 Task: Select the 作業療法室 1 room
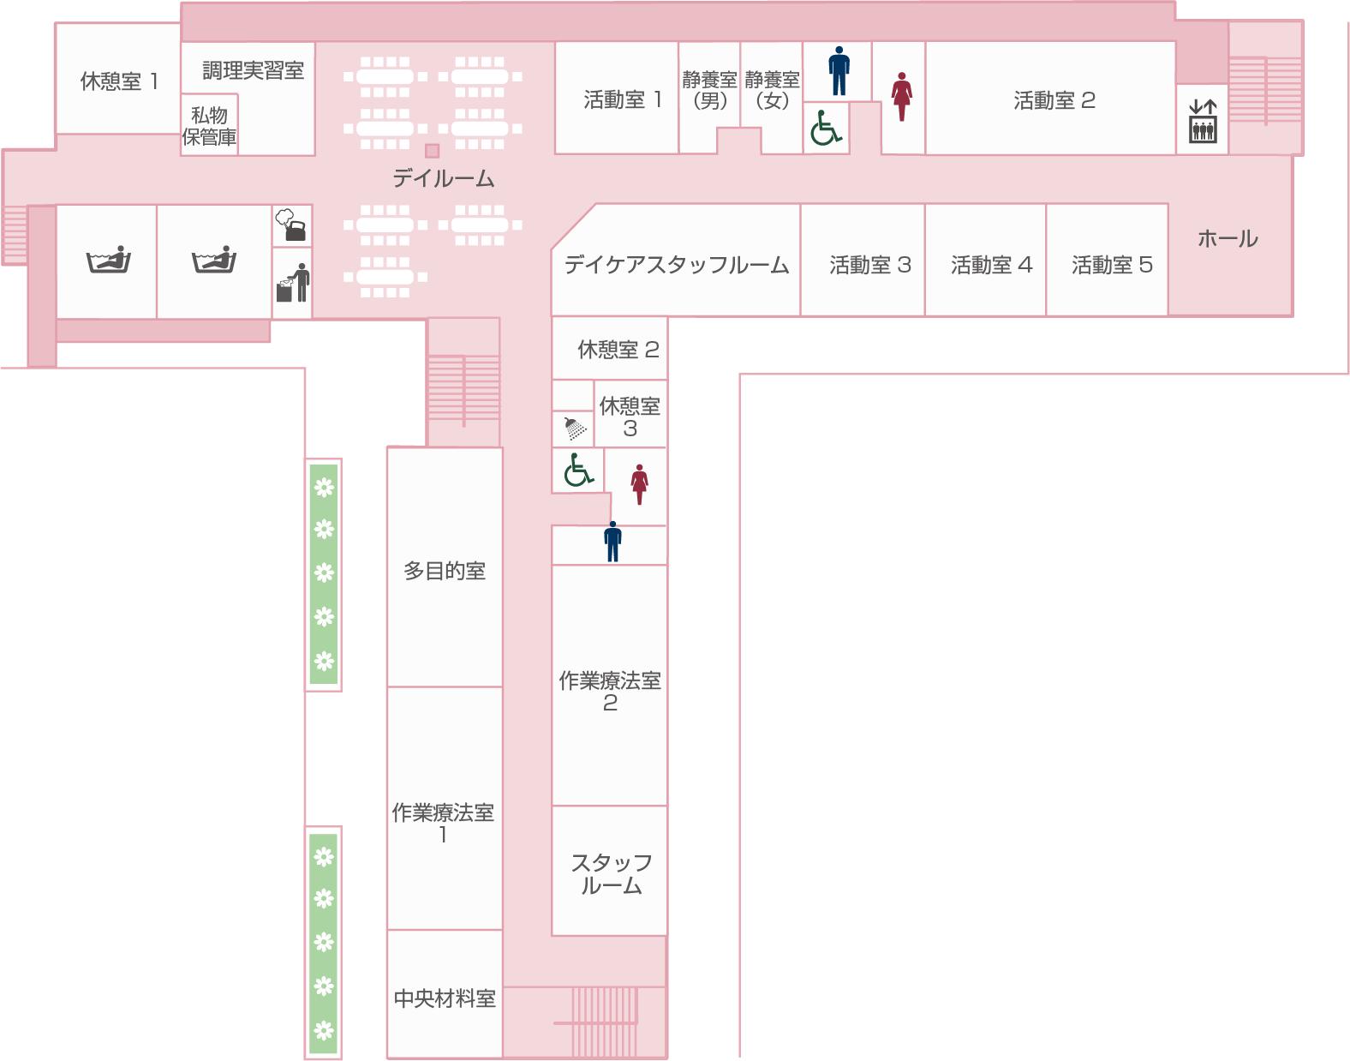tap(445, 810)
